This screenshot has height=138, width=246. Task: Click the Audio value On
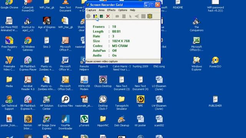pos(115,55)
